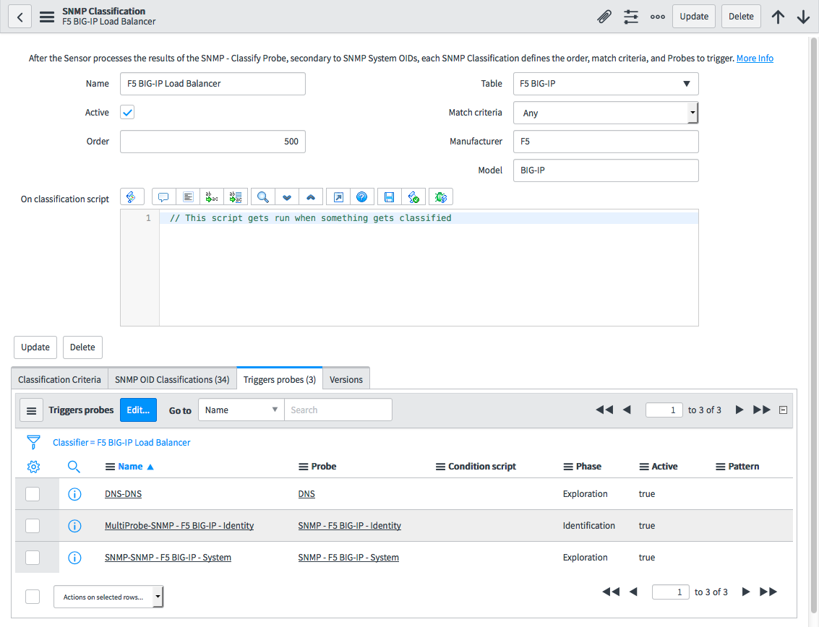Click the replace all script icon
Screen dimensions: 819x627
(x=236, y=196)
